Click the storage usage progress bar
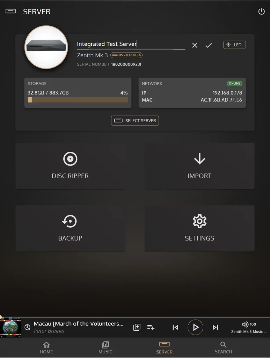 click(78, 100)
